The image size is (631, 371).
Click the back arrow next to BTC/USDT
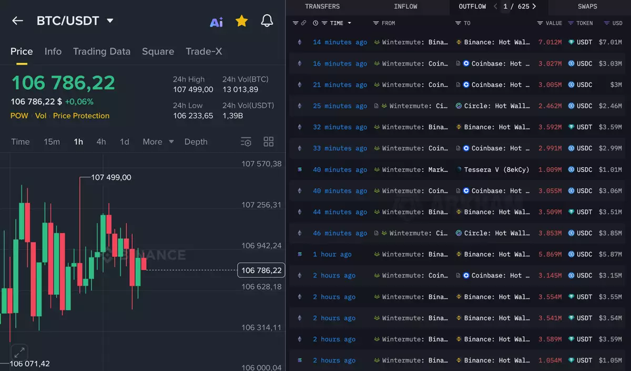17,21
